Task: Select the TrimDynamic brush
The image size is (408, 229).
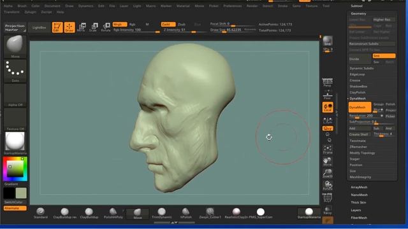Action: 161,214
